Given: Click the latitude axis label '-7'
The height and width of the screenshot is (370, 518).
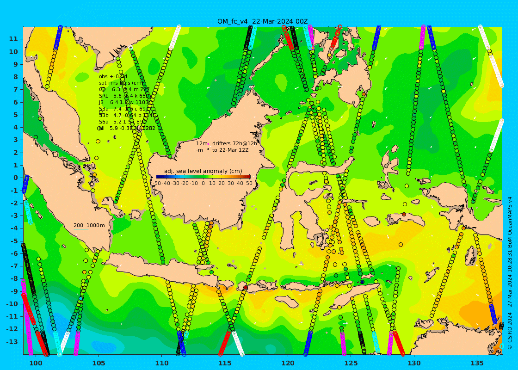Looking at the screenshot, I should (14, 266).
